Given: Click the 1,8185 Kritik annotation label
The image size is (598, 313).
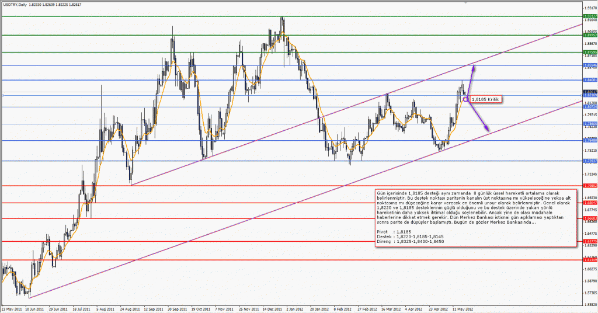Looking at the screenshot, I should click(485, 99).
